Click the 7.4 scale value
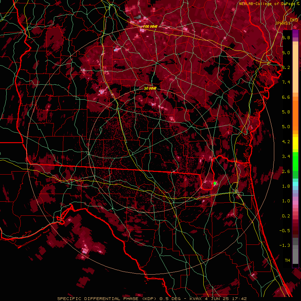301x301 pixels. tap(286, 82)
